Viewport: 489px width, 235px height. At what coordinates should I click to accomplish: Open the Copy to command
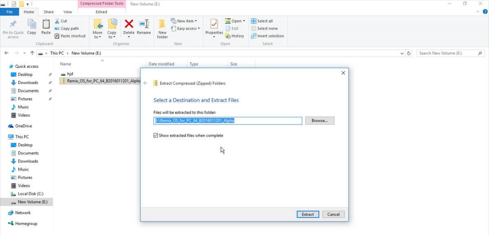point(112,29)
